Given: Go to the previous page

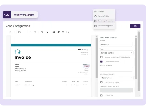Looking at the screenshot, I should (x=15, y=32).
